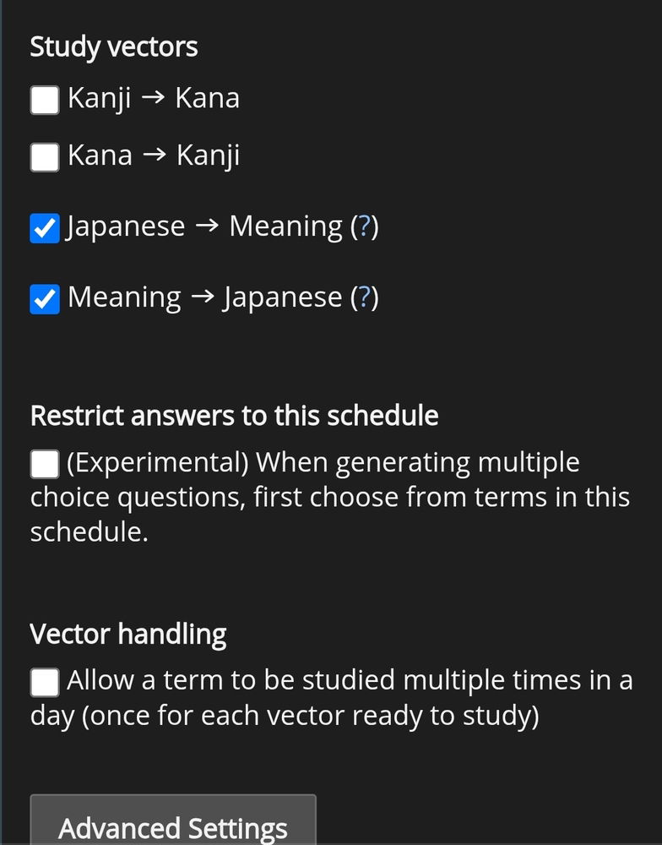Click the 'Study vectors' heading
The height and width of the screenshot is (845, 662).
pyautogui.click(x=114, y=46)
